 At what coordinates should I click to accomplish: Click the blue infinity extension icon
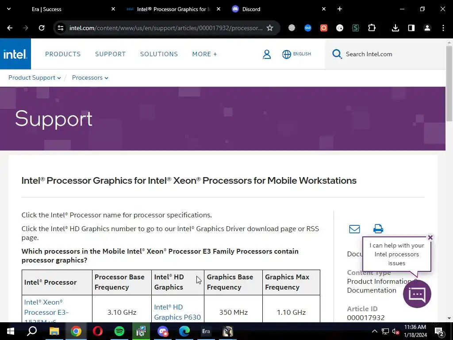[x=308, y=28]
